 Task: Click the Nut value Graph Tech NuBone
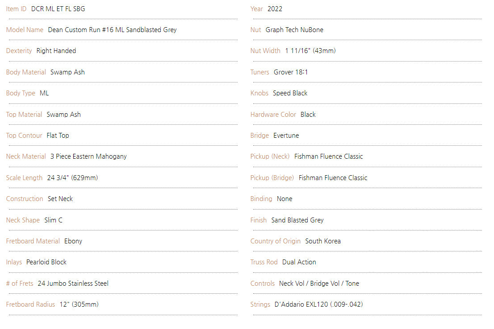(295, 30)
